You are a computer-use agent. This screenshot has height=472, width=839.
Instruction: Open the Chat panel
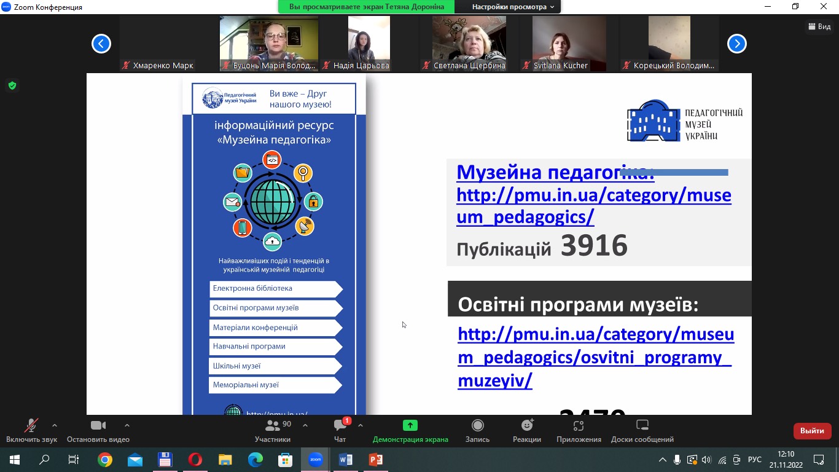(x=340, y=430)
